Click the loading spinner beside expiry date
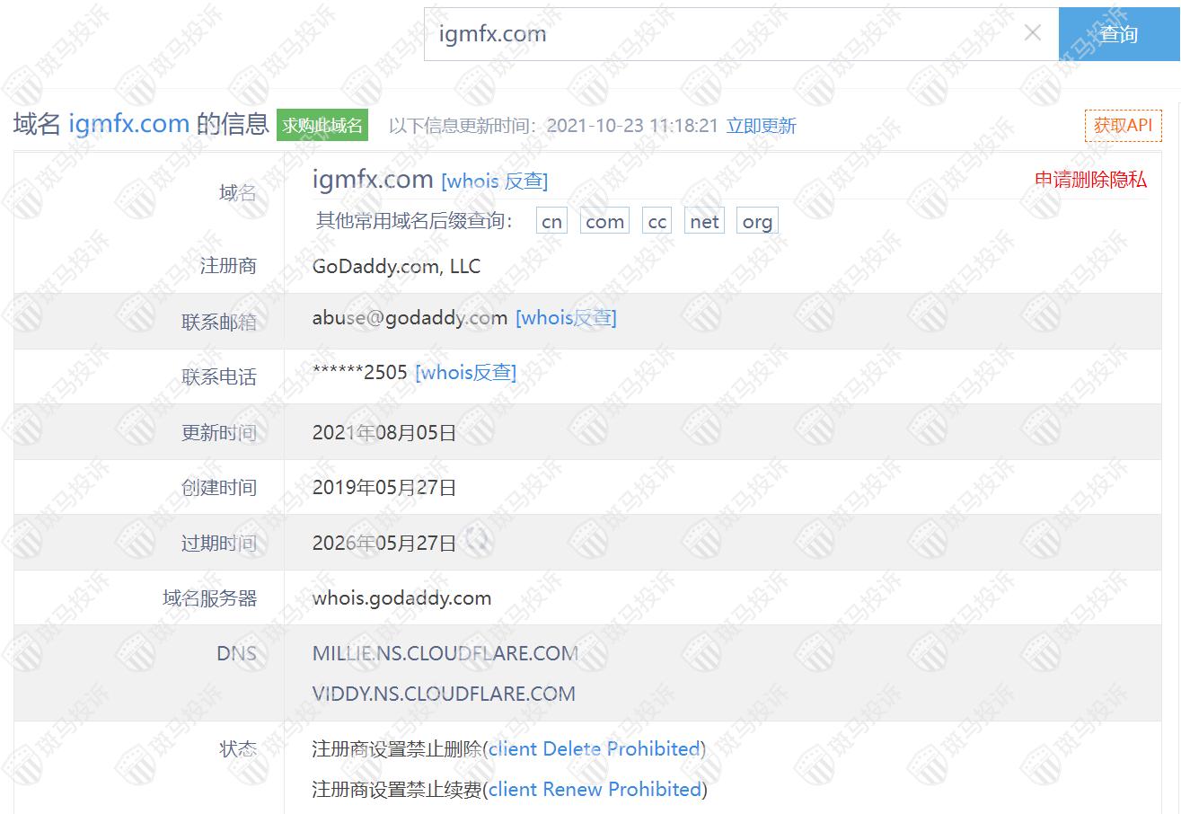The image size is (1181, 814). 478,540
